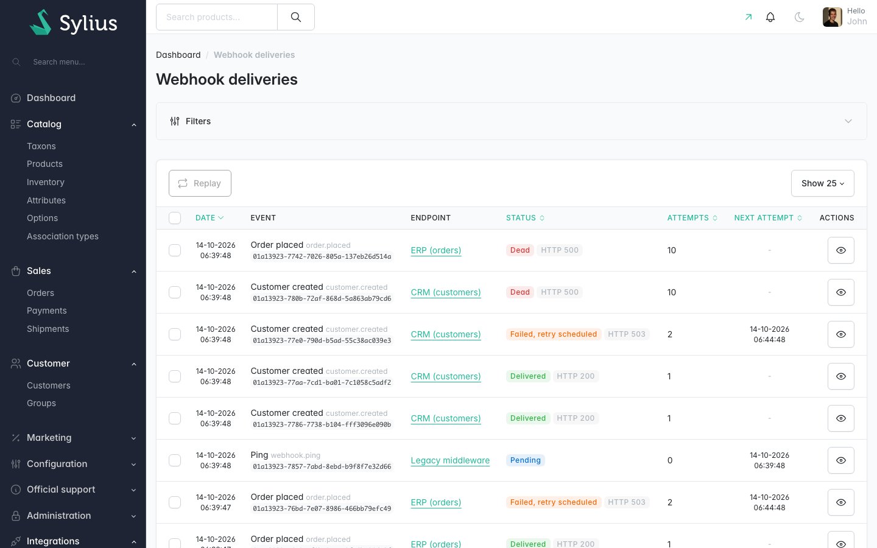The height and width of the screenshot is (548, 877).
Task: Collapse the Sales menu section
Action: pyautogui.click(x=133, y=272)
